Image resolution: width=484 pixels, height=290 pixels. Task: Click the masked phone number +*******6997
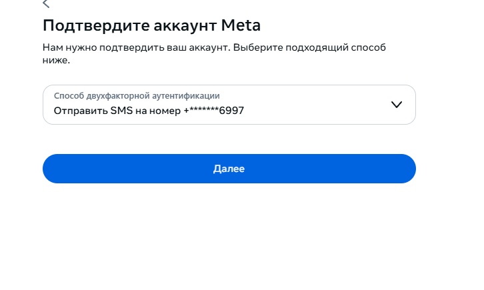pos(213,111)
